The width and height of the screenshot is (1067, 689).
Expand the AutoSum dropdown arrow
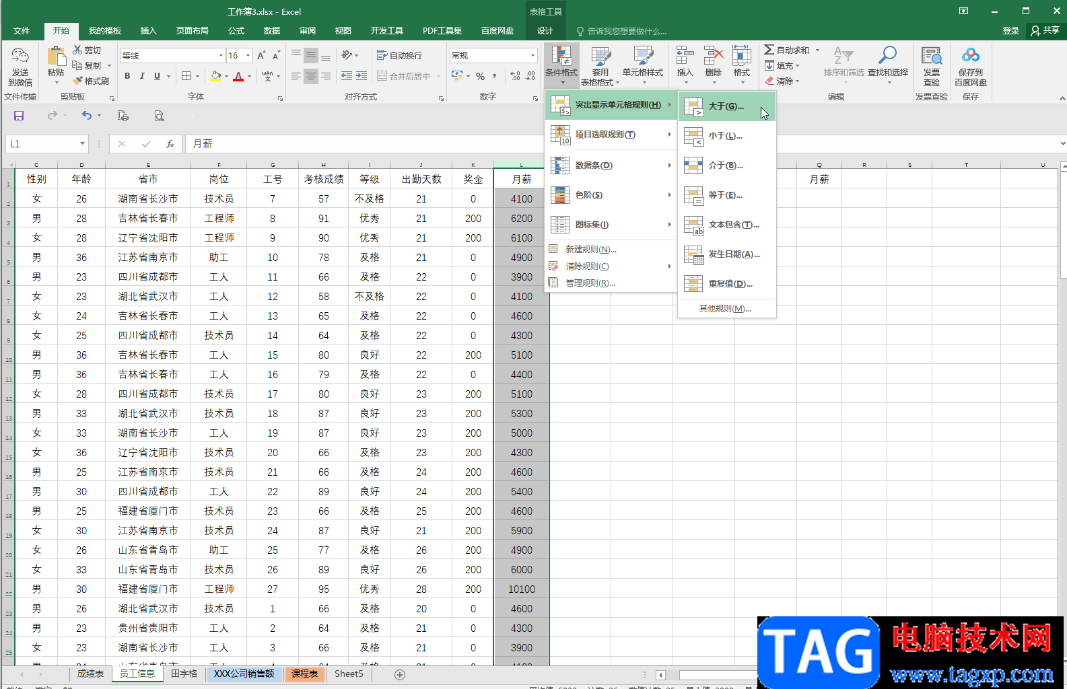coord(817,50)
